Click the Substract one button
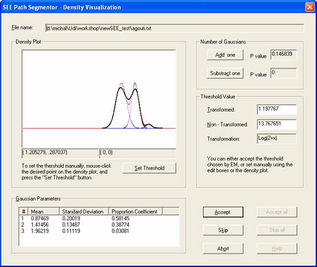This screenshot has height=267, width=317. [225, 73]
